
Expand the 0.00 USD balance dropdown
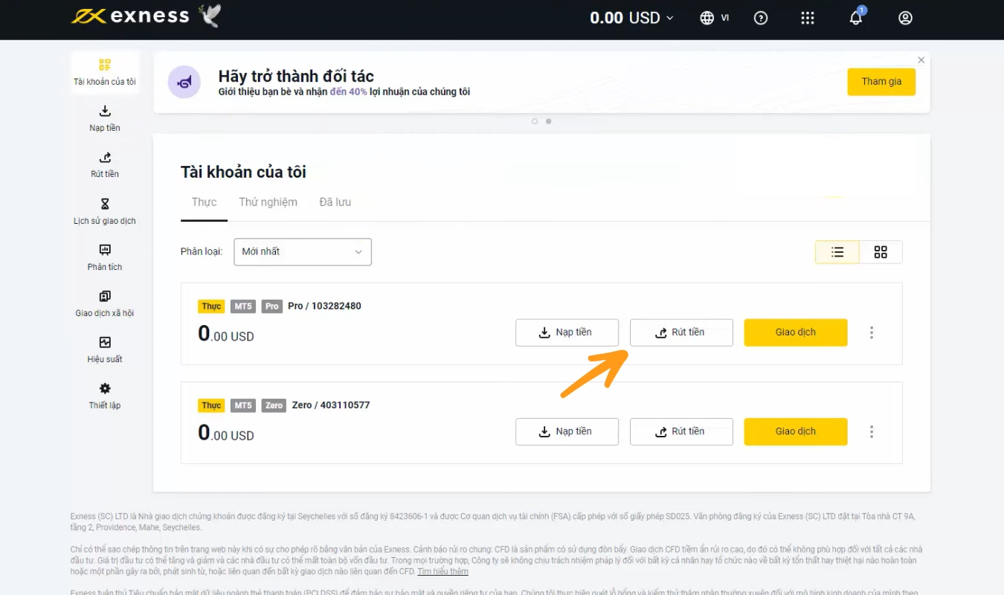tap(631, 18)
